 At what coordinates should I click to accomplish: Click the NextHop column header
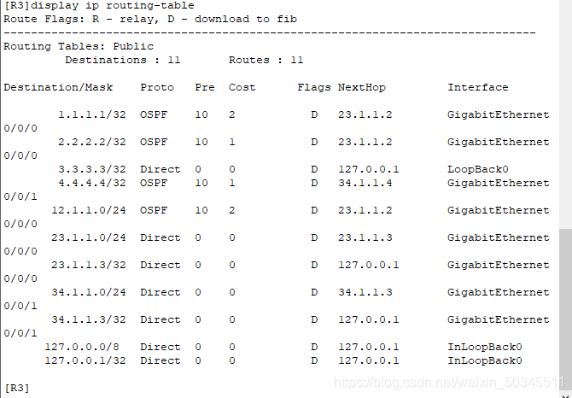click(361, 88)
